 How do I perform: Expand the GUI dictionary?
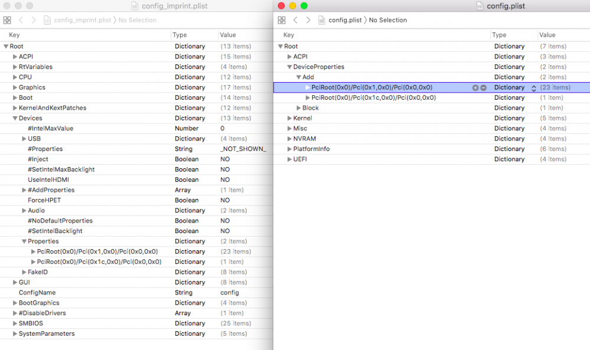tap(15, 282)
